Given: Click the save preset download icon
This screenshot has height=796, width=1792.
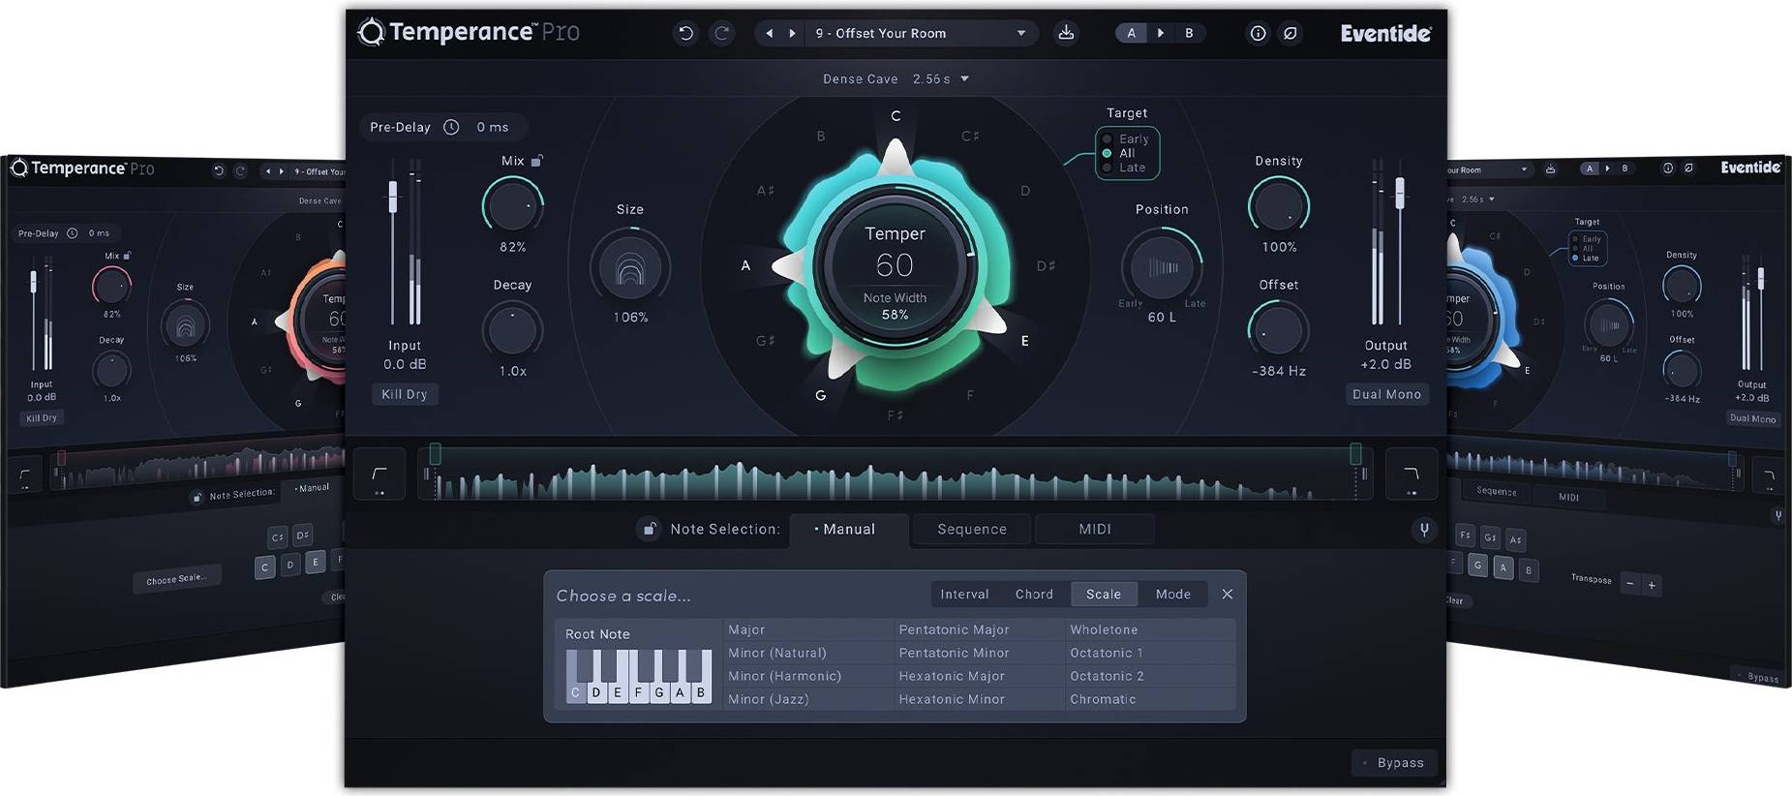Looking at the screenshot, I should pos(1066,33).
